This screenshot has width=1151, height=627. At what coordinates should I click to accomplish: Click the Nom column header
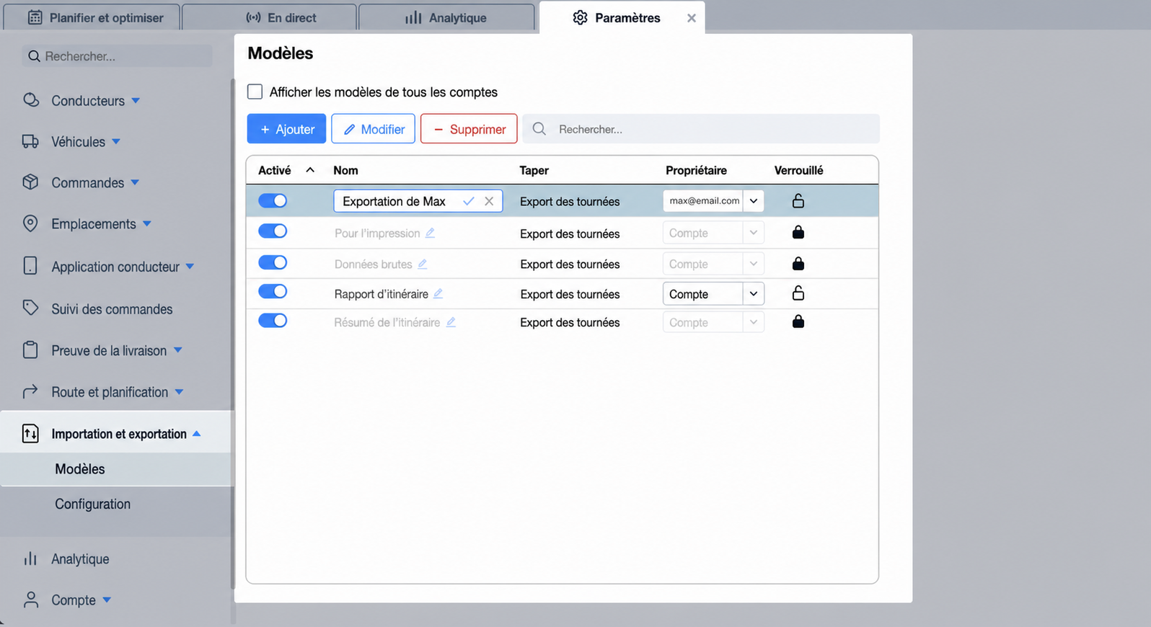pyautogui.click(x=345, y=170)
